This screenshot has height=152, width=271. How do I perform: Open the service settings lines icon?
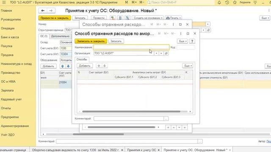(x=255, y=3)
